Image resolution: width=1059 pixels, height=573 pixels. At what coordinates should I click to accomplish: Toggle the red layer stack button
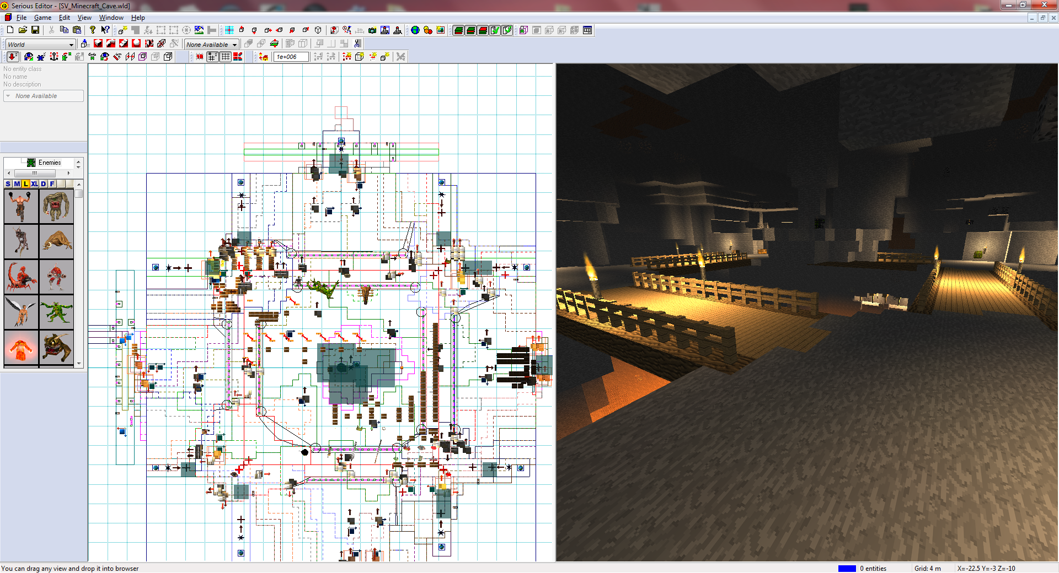(x=483, y=30)
